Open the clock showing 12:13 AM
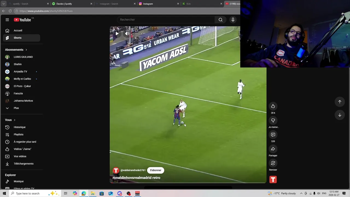The height and width of the screenshot is (197, 350). click(x=334, y=193)
